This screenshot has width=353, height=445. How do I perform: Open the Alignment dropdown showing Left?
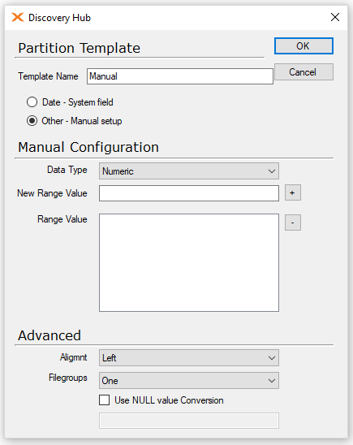coord(189,357)
